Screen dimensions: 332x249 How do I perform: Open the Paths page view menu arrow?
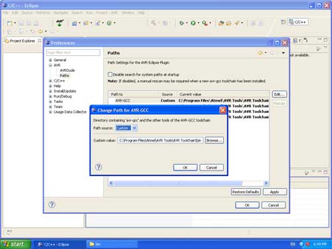284,53
